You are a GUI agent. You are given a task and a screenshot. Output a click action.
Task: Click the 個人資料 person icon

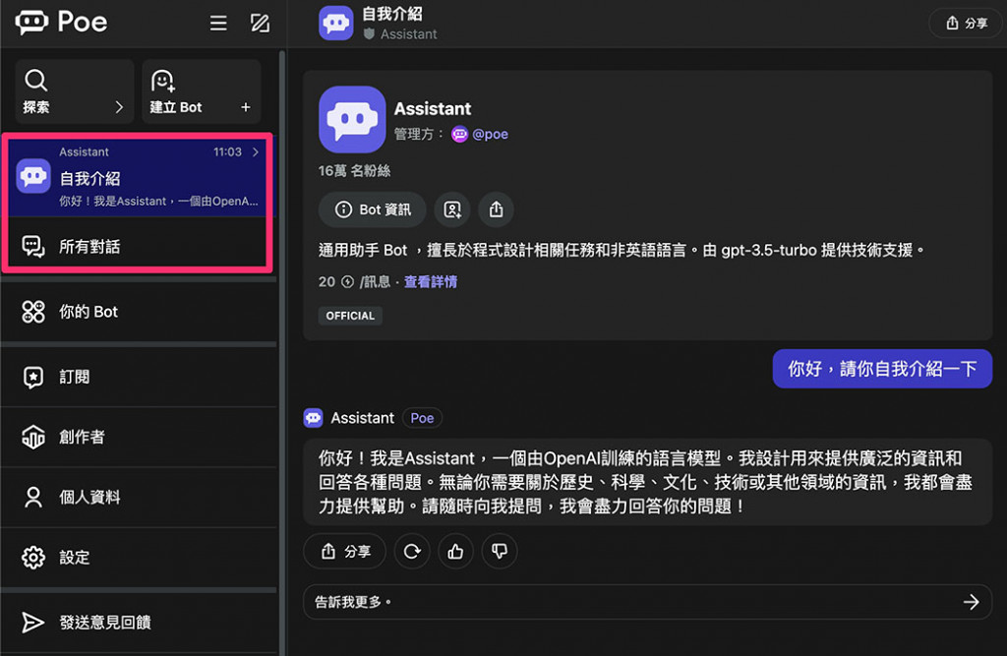coord(33,498)
